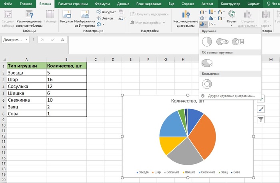Expand the Карты maps dropdown
The width and height of the screenshot is (280, 183).
tap(232, 25)
